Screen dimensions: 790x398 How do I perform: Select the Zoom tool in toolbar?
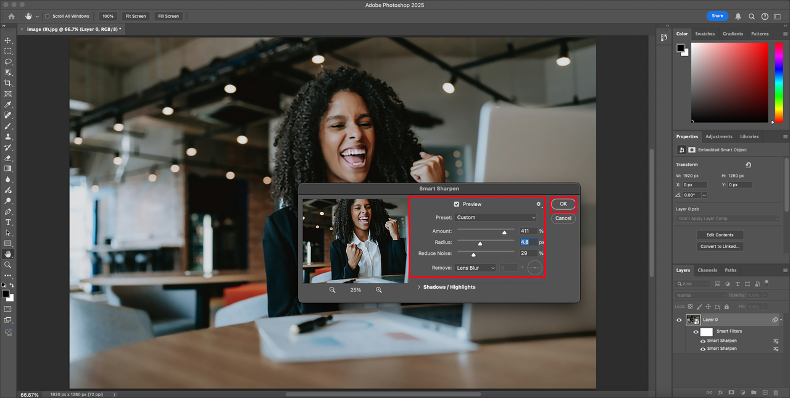point(8,265)
